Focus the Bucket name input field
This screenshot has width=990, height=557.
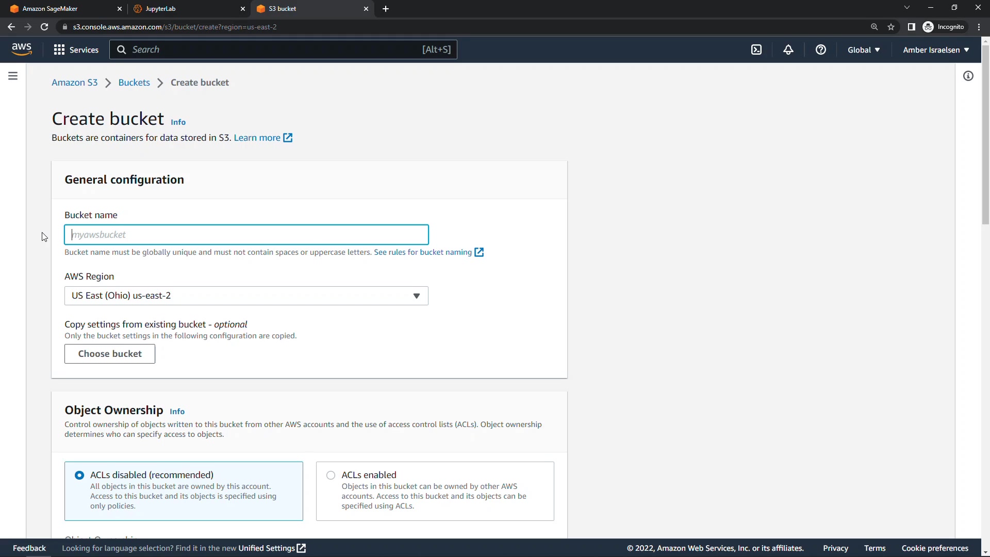tap(246, 235)
